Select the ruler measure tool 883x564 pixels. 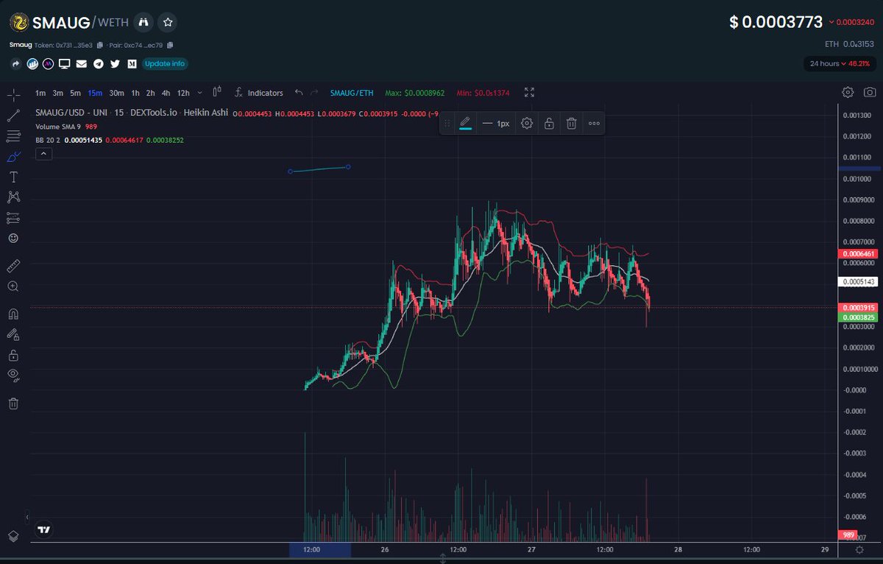click(13, 266)
